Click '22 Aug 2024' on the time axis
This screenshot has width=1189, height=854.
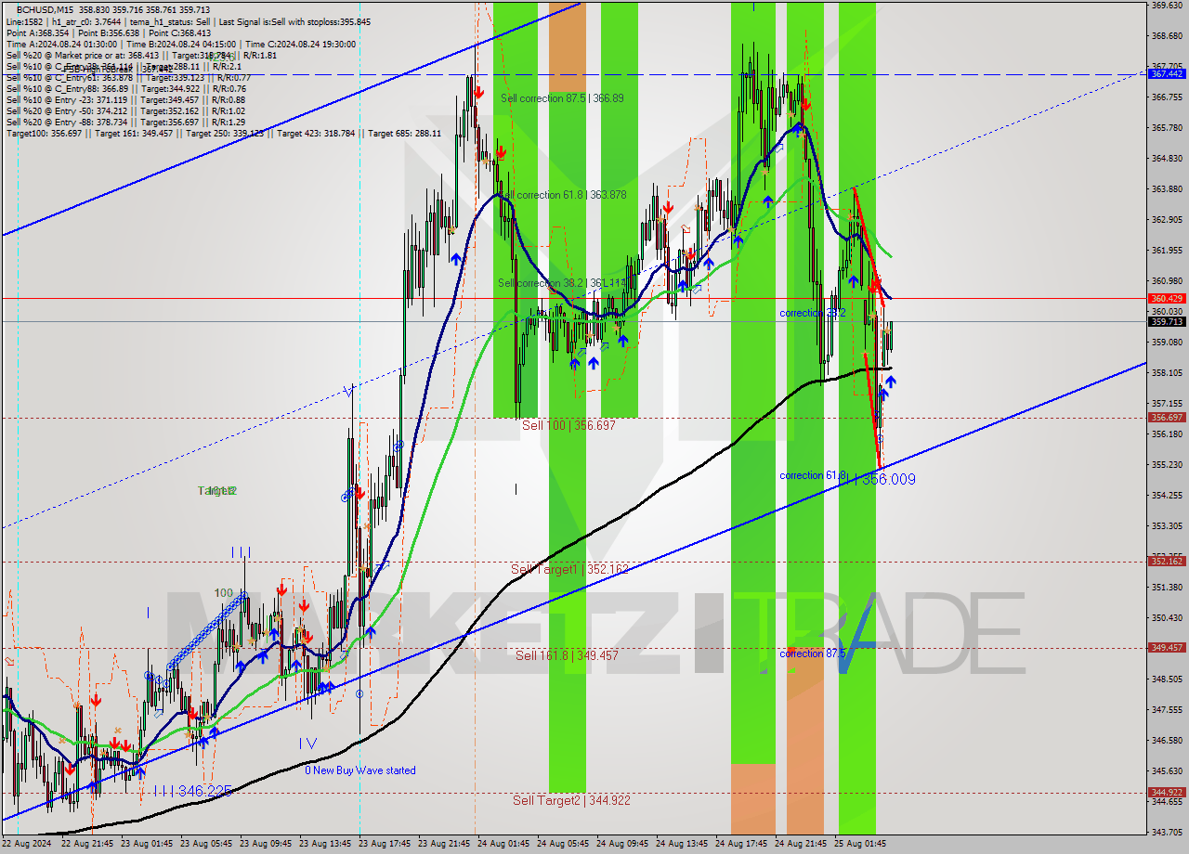coord(27,845)
